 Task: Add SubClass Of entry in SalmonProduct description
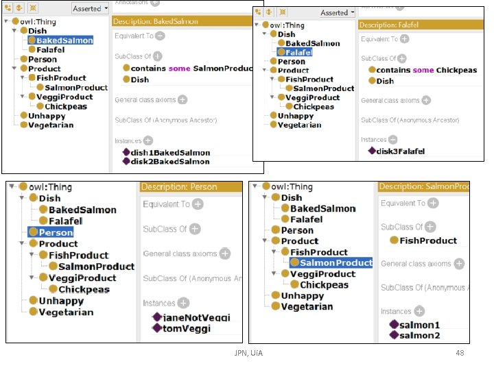[430, 227]
